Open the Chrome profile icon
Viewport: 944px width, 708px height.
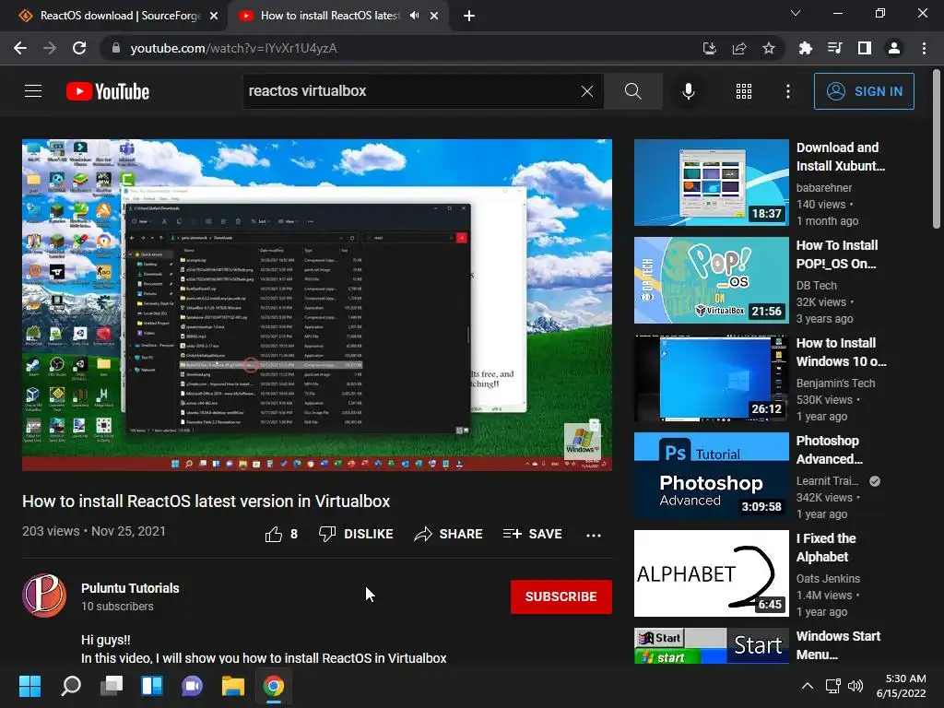[x=894, y=48]
